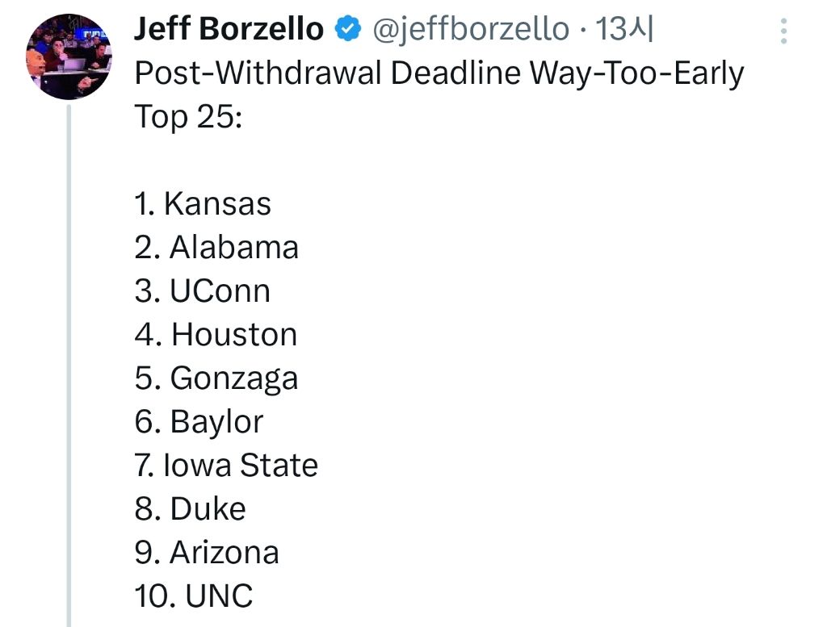Click the vertical thread line below avatar
827x627 pixels.
click(x=69, y=363)
